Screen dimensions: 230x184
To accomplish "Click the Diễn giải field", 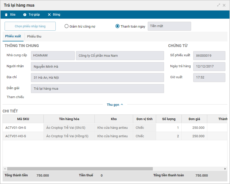I will 97,88.
